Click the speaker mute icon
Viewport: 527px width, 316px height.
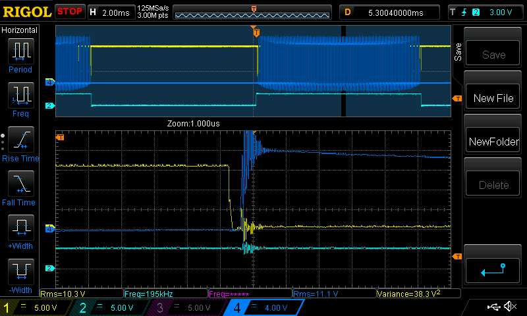click(x=509, y=307)
